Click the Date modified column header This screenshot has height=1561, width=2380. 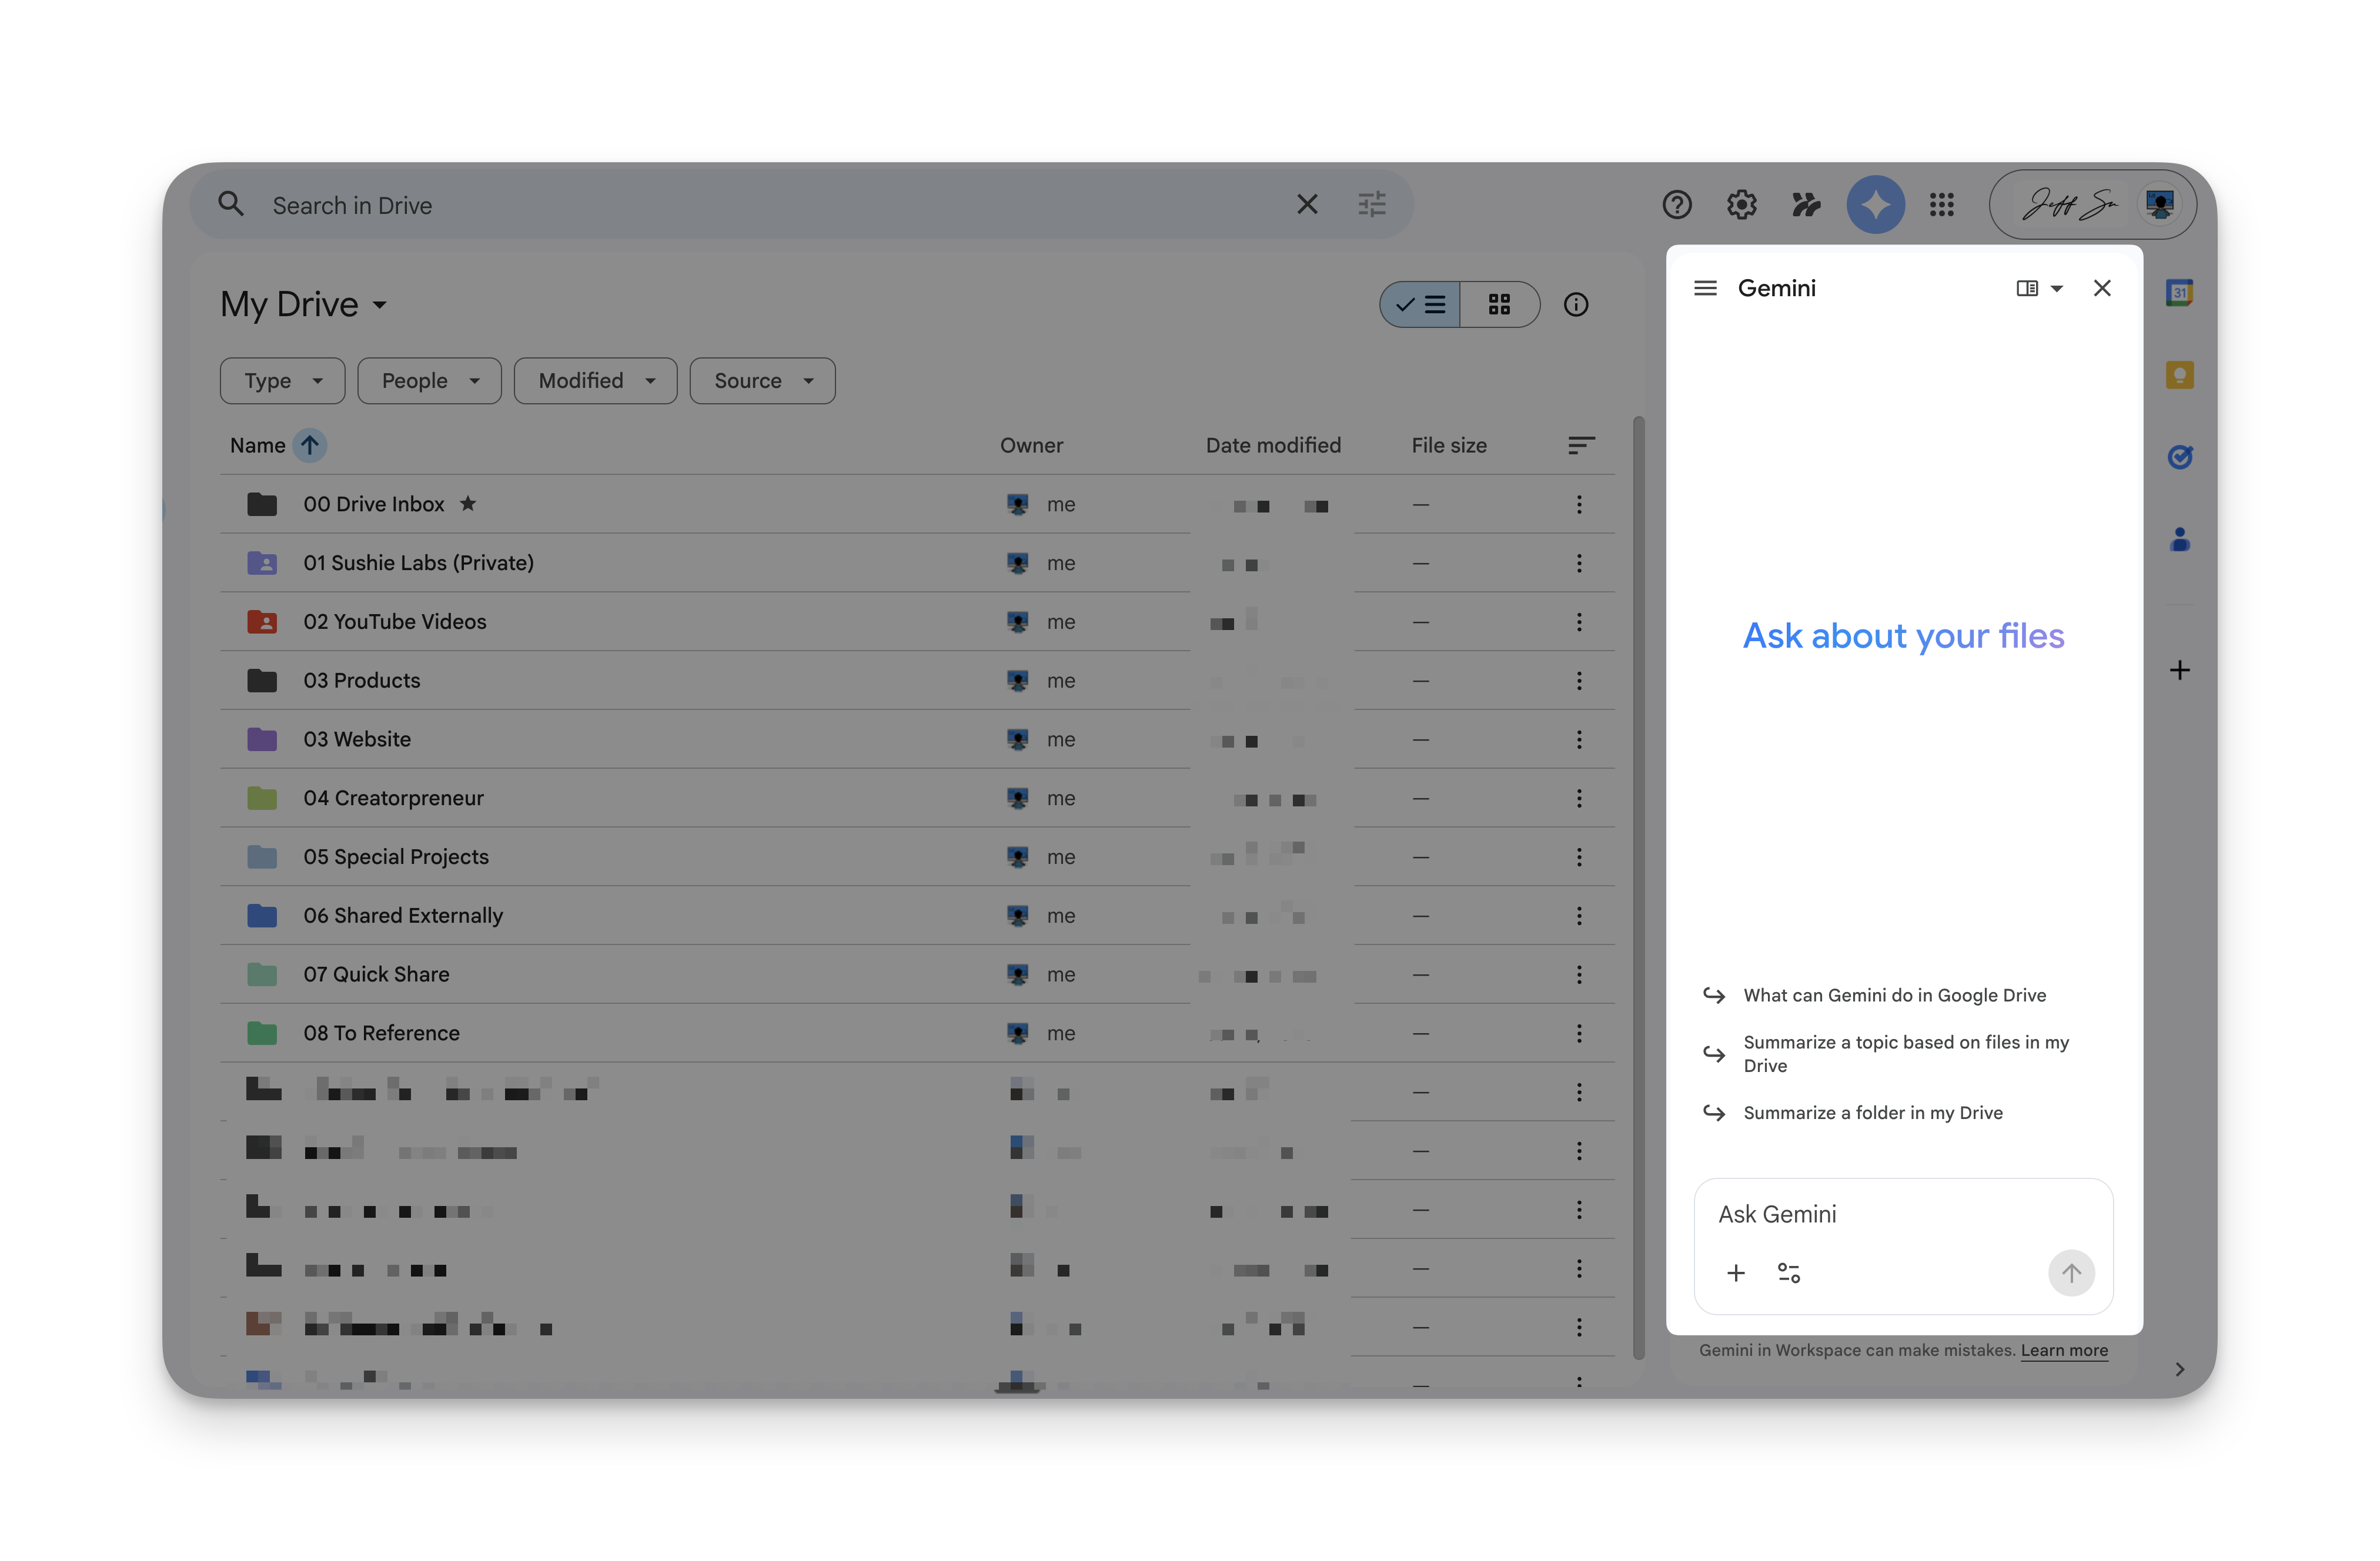pyautogui.click(x=1273, y=445)
